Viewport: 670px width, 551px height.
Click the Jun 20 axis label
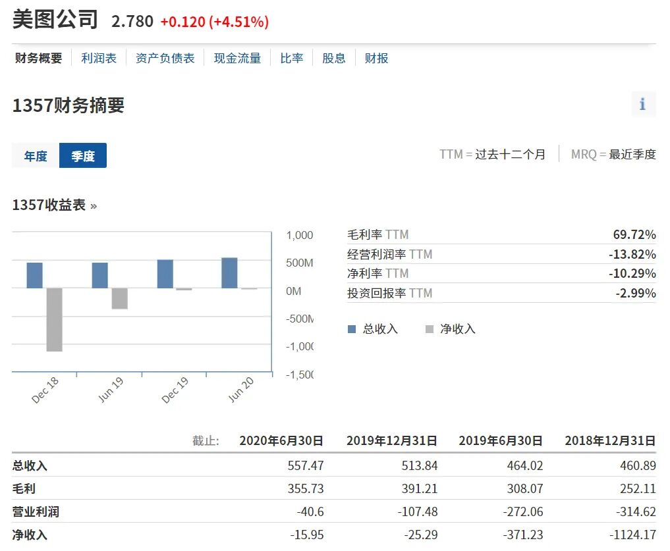pos(241,390)
